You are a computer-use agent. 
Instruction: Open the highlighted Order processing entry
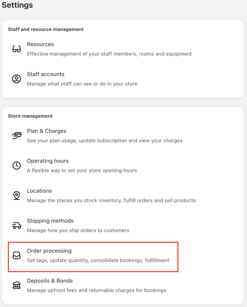93,257
